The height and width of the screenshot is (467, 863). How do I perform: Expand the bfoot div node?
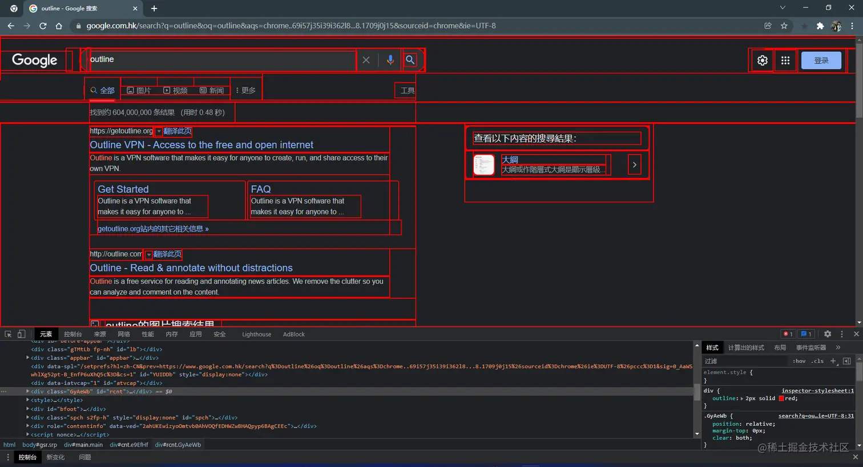click(28, 409)
